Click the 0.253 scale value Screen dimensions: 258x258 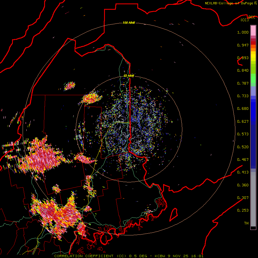point(243,210)
